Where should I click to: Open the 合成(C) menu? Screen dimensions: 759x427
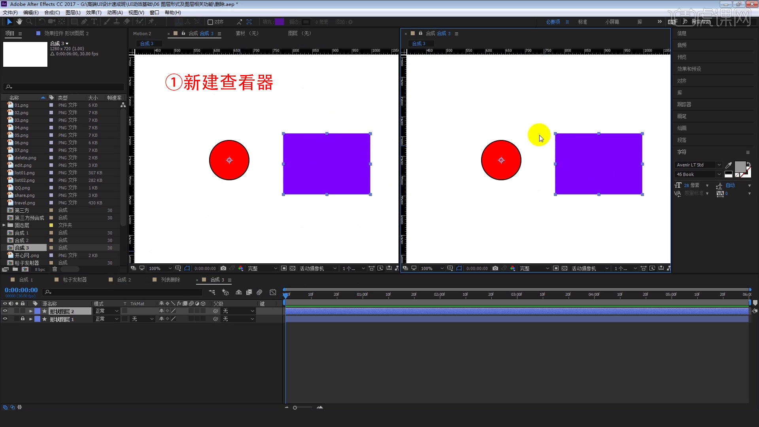tap(53, 12)
